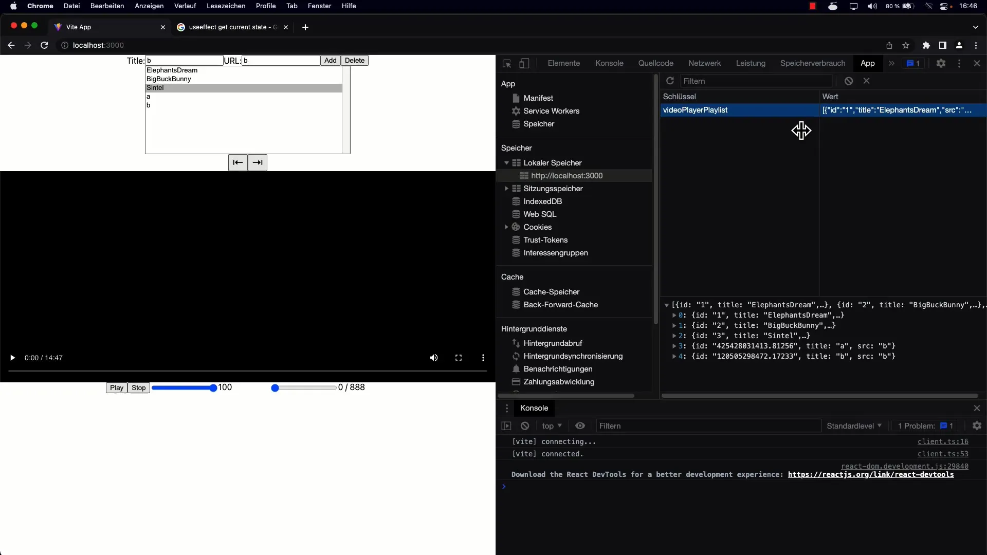Show more DevTools tabs chevron
The width and height of the screenshot is (987, 555).
click(891, 63)
